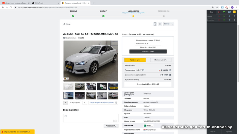This screenshot has width=239, height=134.
Task: Open the АВТОМОБИЛИ step
Action: pyautogui.click(x=163, y=11)
